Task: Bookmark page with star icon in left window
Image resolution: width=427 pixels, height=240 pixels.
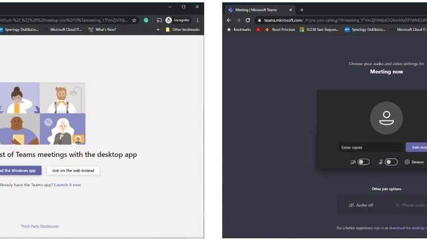Action: [134, 20]
